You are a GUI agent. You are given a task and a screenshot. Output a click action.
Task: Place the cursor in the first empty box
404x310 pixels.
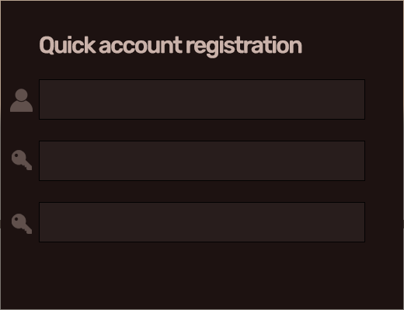pos(202,99)
